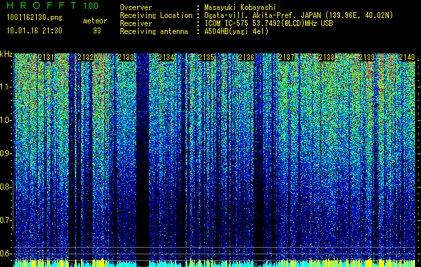Viewport: 421px width, 267px height.
Task: Click the 1.0 frequency axis label
Action: pos(5,120)
